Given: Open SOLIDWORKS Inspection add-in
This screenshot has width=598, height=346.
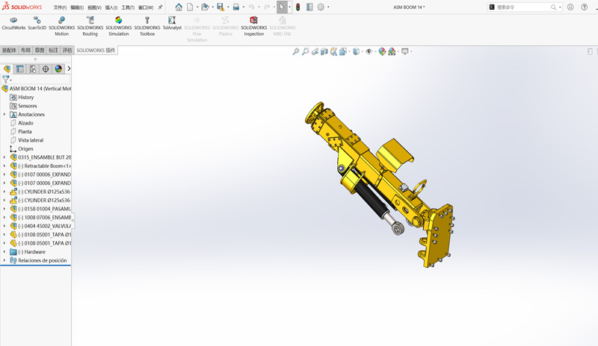Looking at the screenshot, I should click(x=254, y=26).
